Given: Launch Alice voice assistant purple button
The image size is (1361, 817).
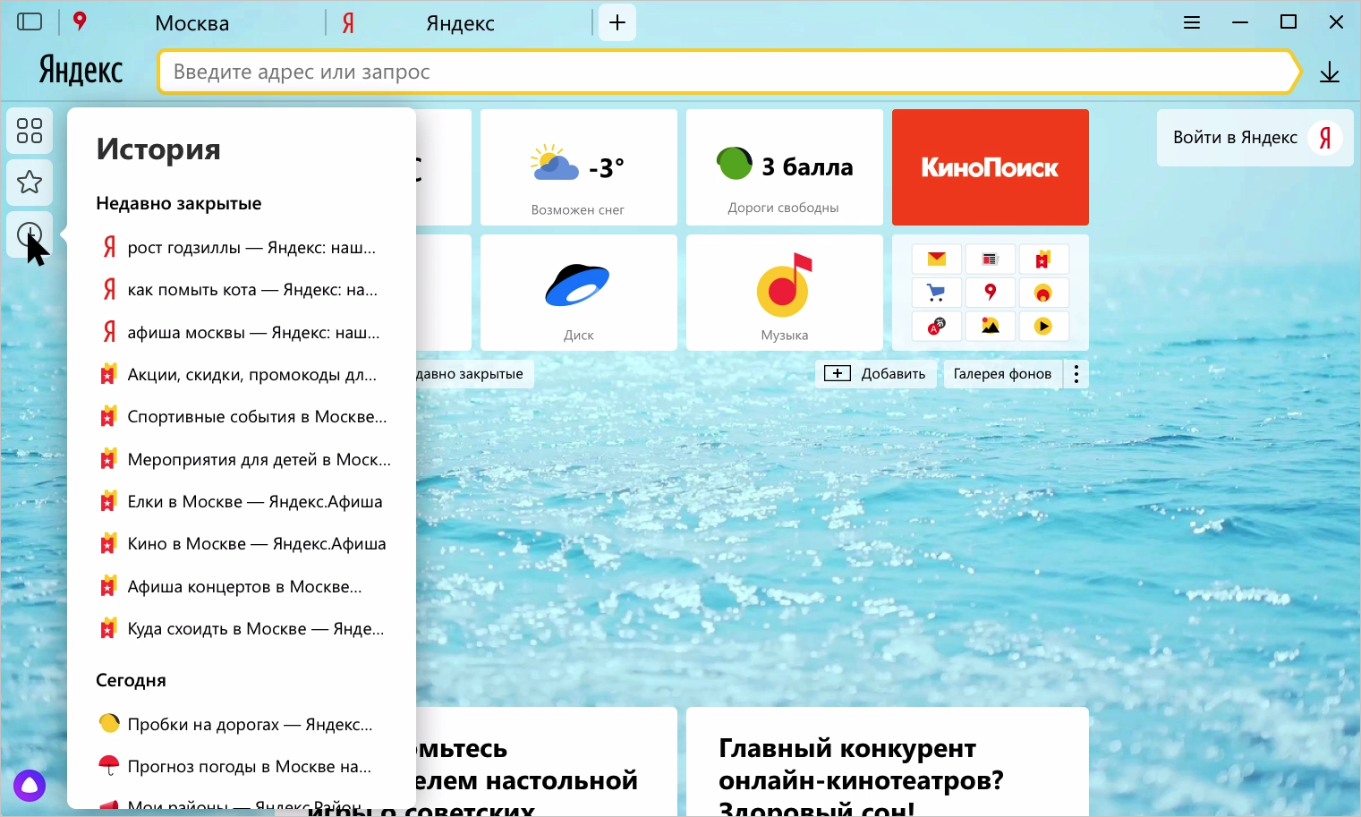Looking at the screenshot, I should 30,786.
